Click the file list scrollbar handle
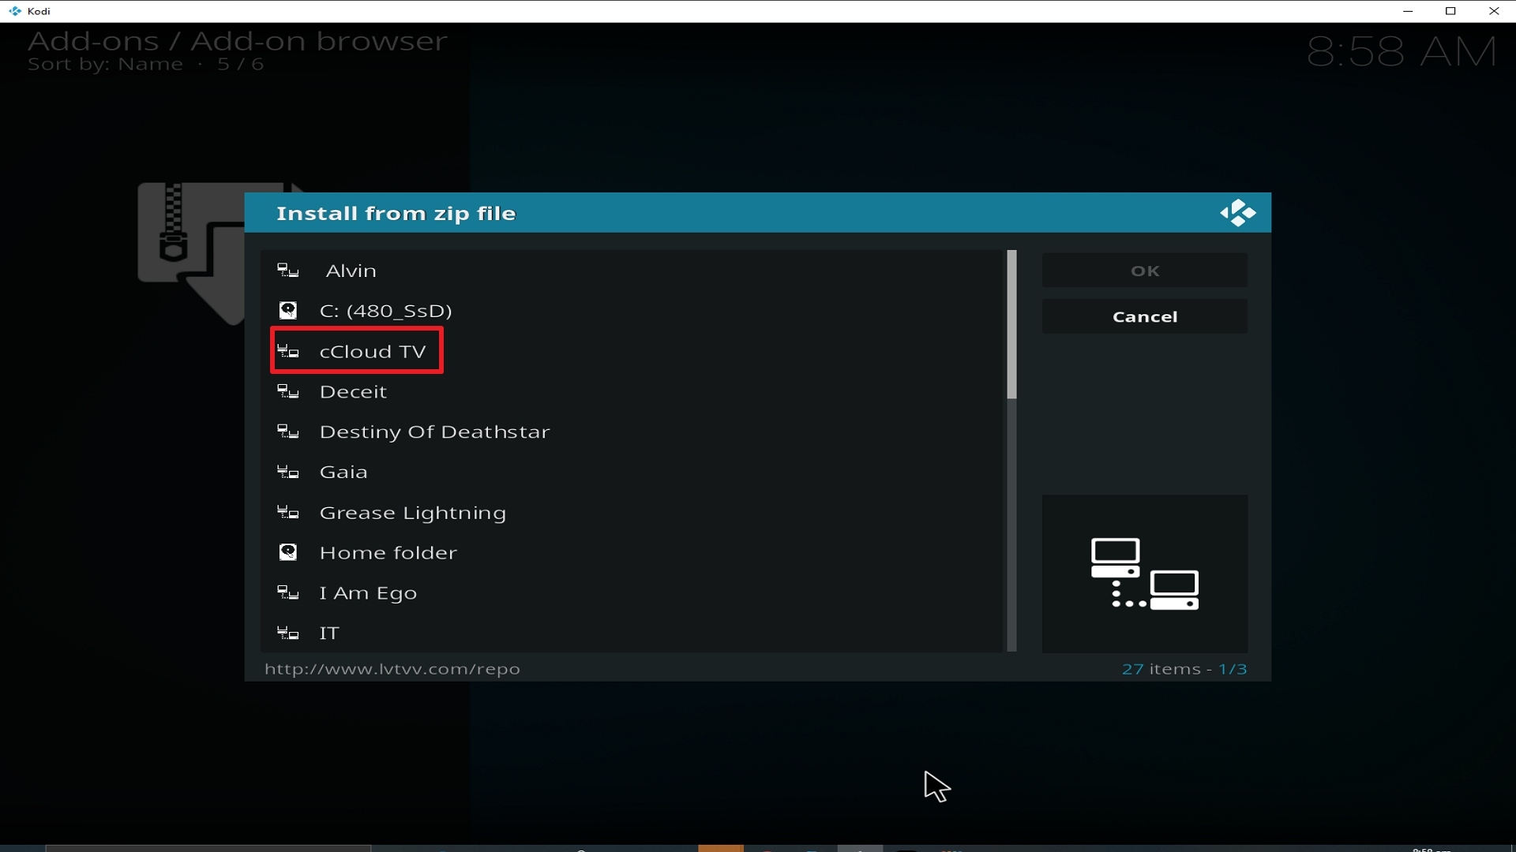The width and height of the screenshot is (1516, 852). pos(1011,324)
